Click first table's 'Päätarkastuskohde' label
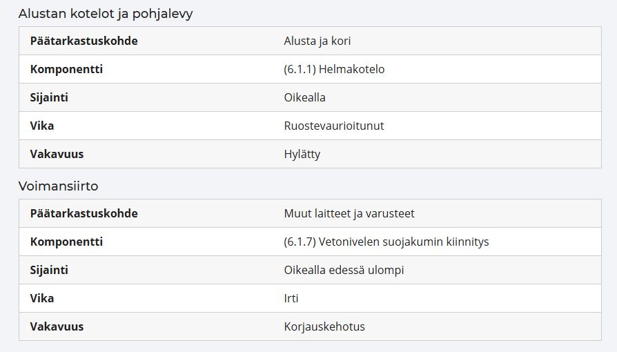The image size is (617, 352). [x=84, y=41]
